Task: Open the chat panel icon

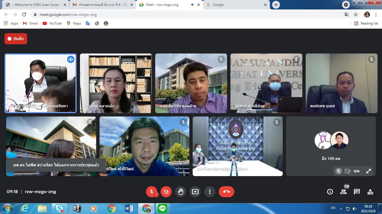Action: point(357,192)
